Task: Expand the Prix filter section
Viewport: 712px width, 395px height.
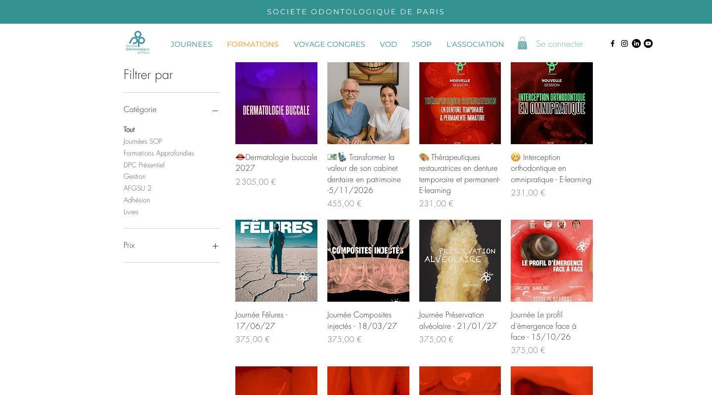Action: [x=215, y=246]
